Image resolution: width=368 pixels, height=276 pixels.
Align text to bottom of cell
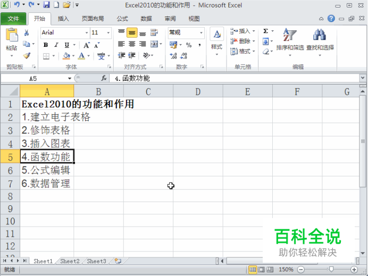(143, 33)
